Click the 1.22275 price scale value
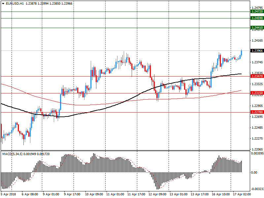 coord(257,138)
